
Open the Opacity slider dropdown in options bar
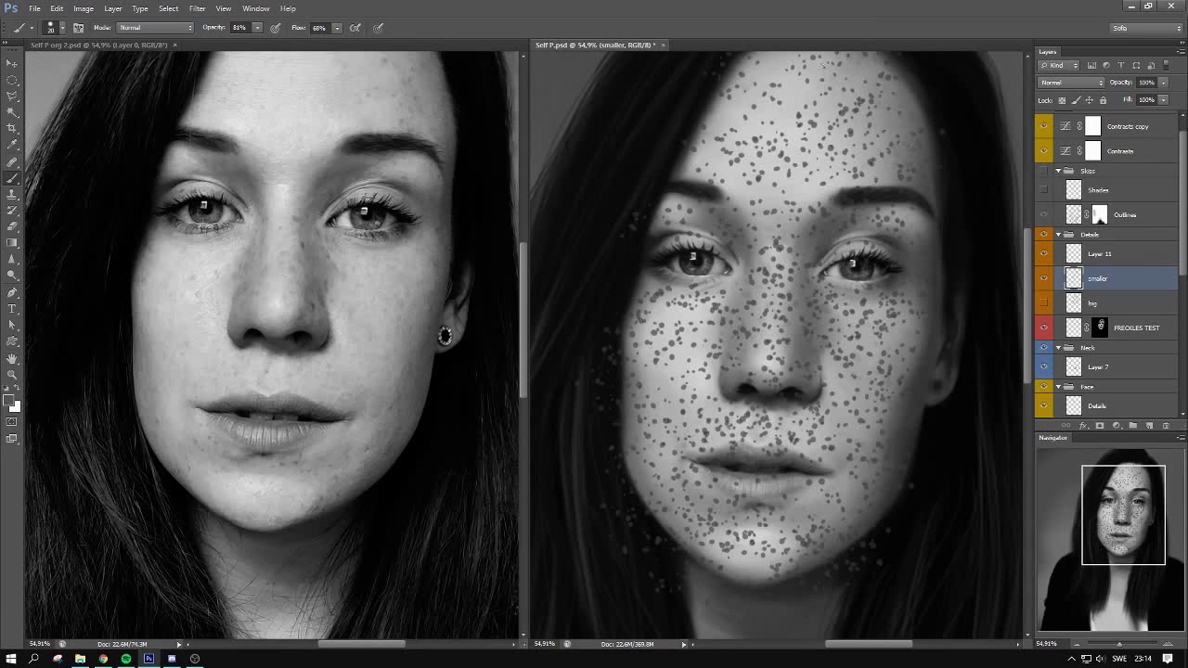coord(257,28)
